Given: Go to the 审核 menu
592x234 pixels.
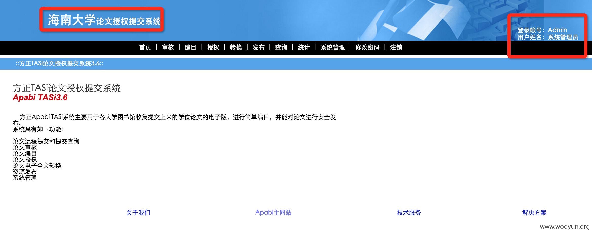Looking at the screenshot, I should 168,48.
